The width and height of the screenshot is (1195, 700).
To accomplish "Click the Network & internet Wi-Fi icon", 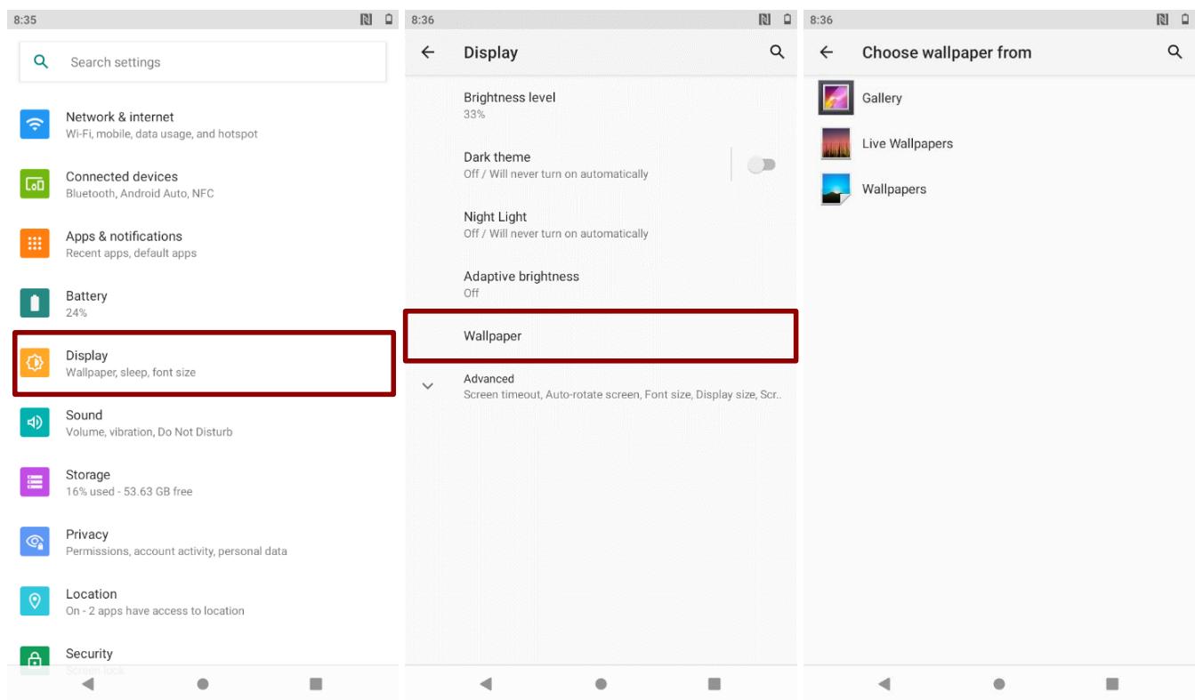I will point(36,125).
